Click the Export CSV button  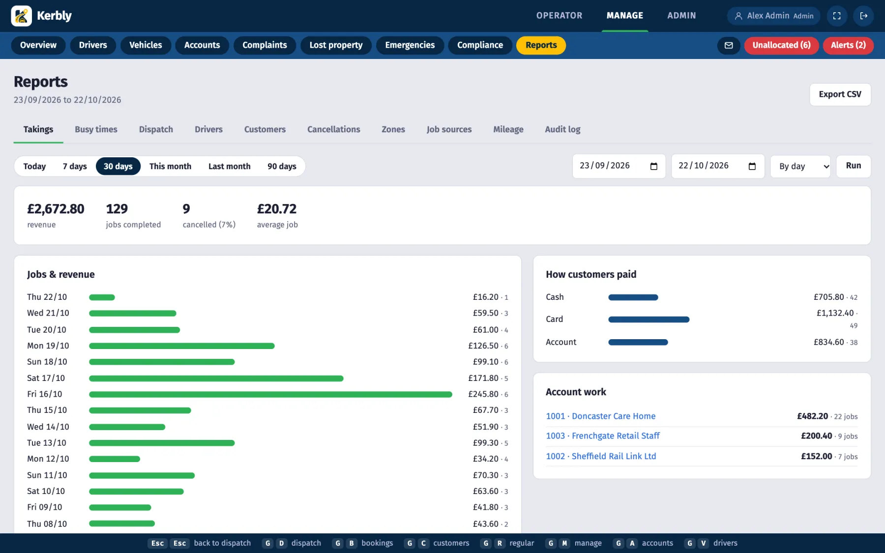(x=840, y=94)
